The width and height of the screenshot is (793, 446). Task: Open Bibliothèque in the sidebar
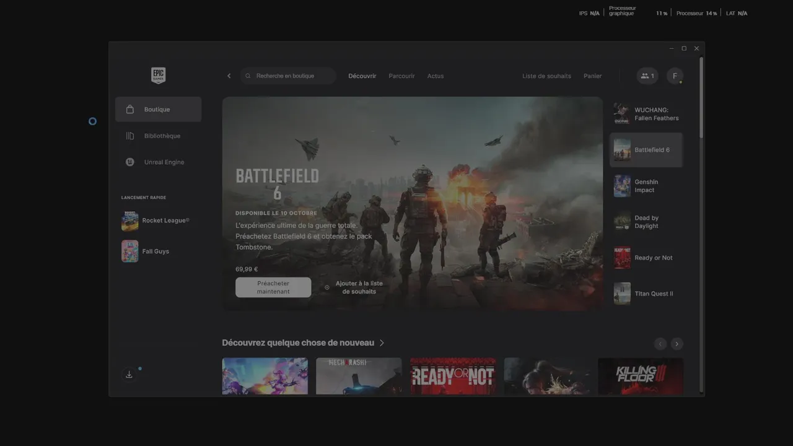pos(158,136)
